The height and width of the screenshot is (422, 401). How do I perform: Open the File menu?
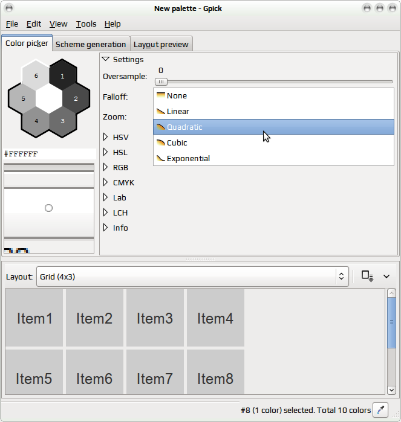[12, 24]
